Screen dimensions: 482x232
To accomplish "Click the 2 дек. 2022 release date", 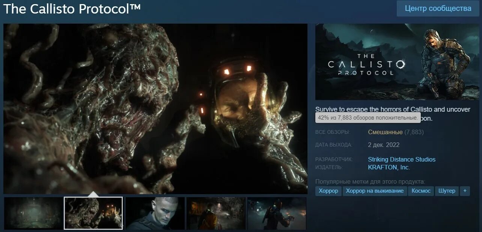I will [384, 145].
